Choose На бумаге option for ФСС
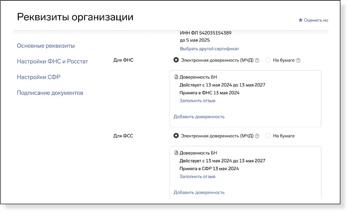The width and height of the screenshot is (348, 212). click(268, 136)
